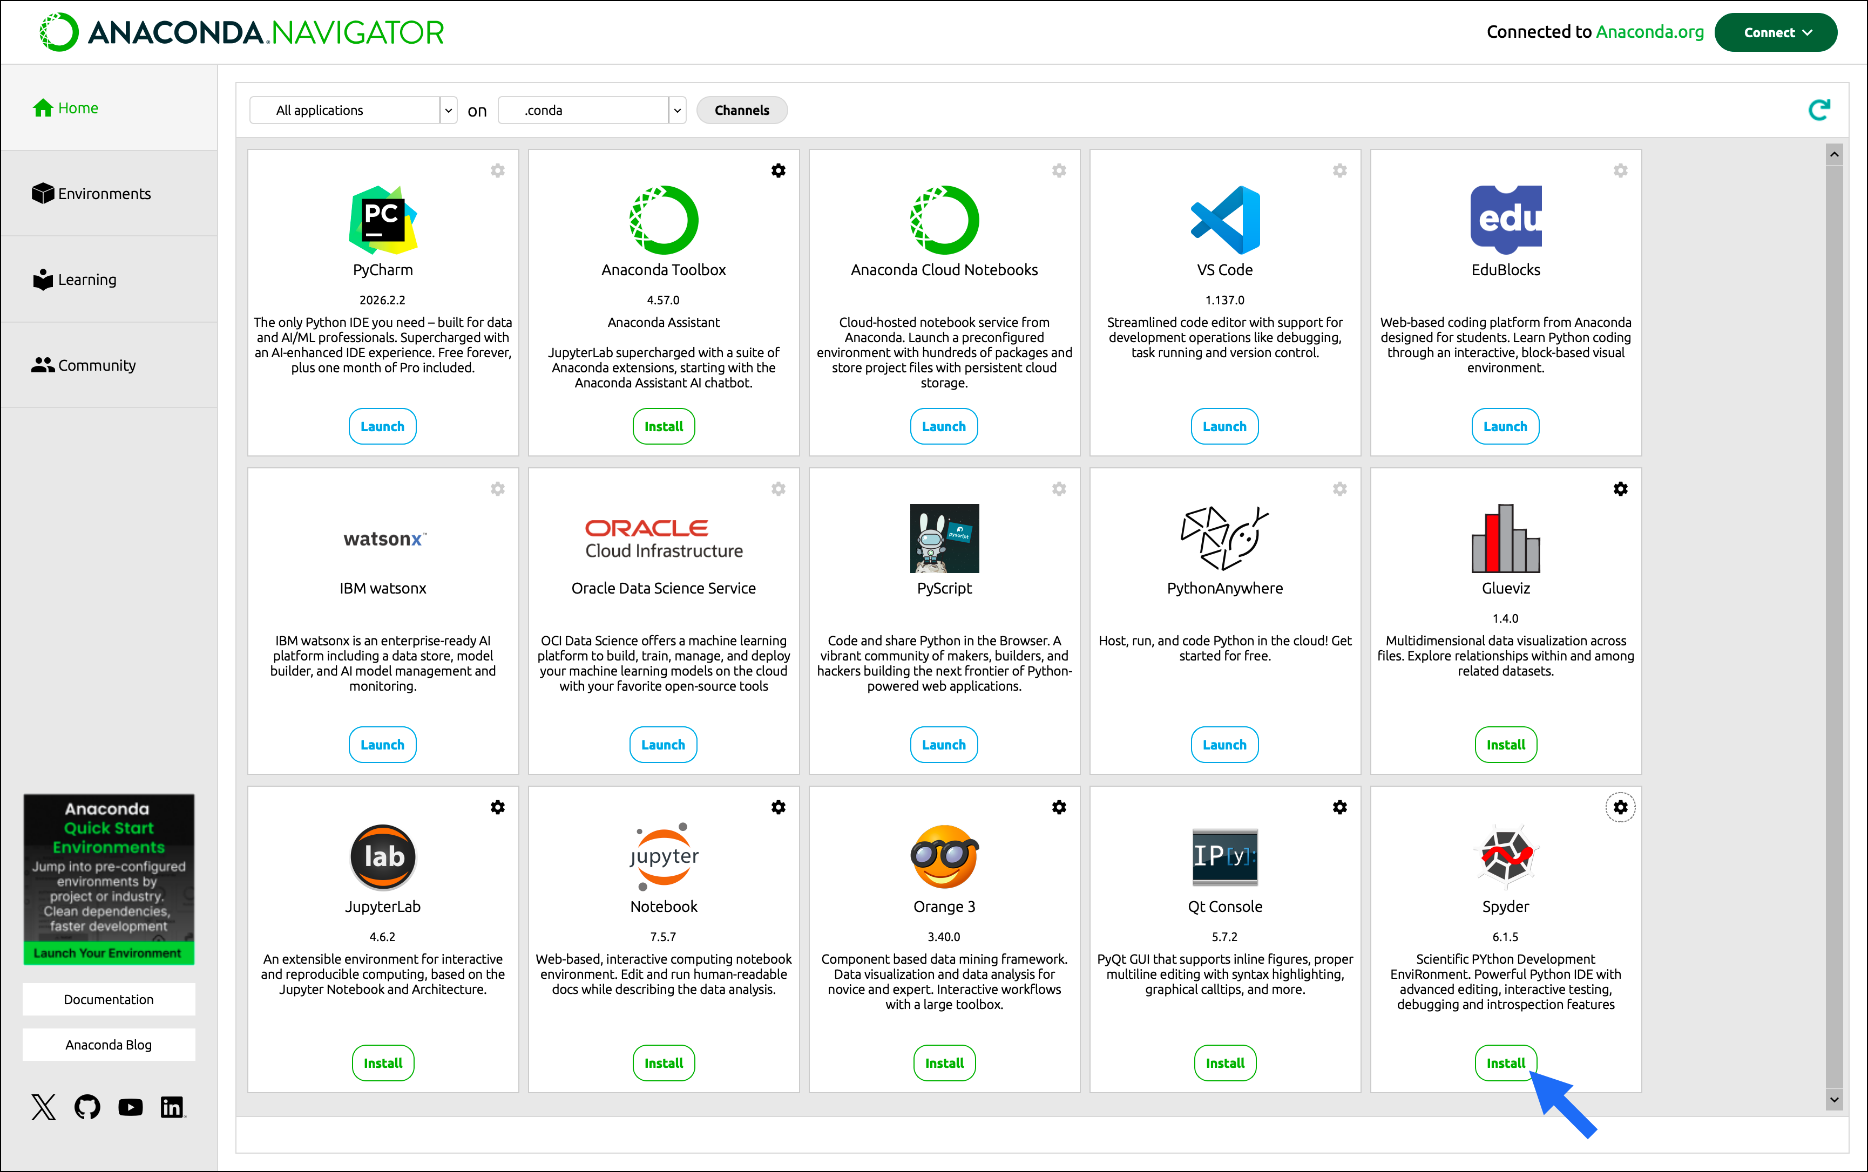Open the GitHub social icon
The height and width of the screenshot is (1172, 1868).
pos(87,1107)
